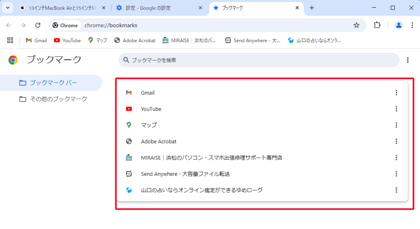Open the tab search dropdown arrow
The image size is (420, 229).
click(x=8, y=8)
